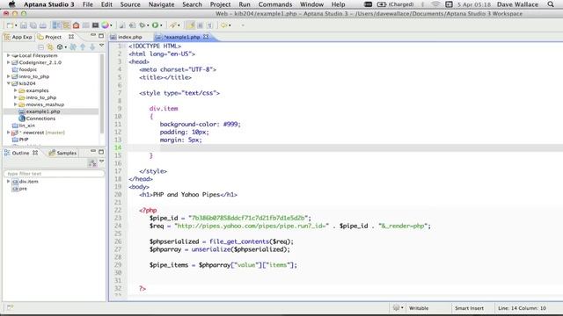
Task: Expand div.item in the Outline
Action: coord(8,182)
